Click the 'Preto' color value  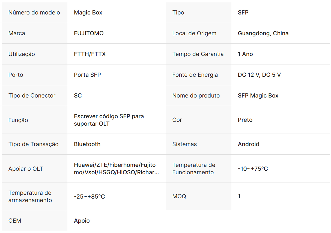[245, 120]
